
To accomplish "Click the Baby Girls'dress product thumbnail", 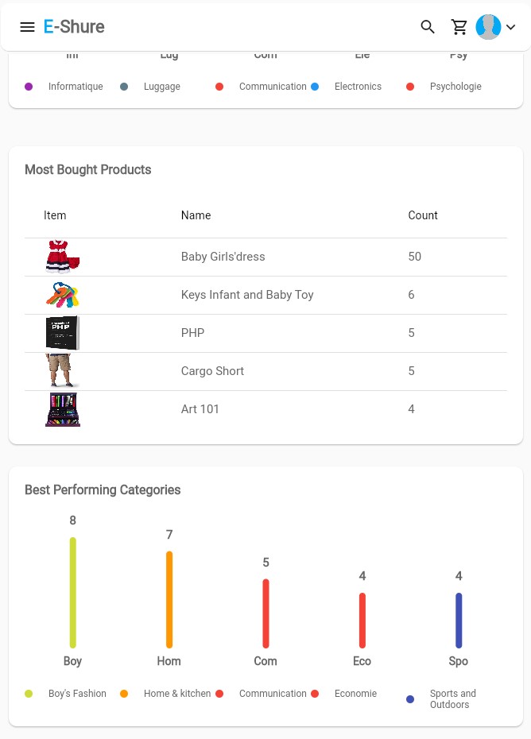I will 62,257.
